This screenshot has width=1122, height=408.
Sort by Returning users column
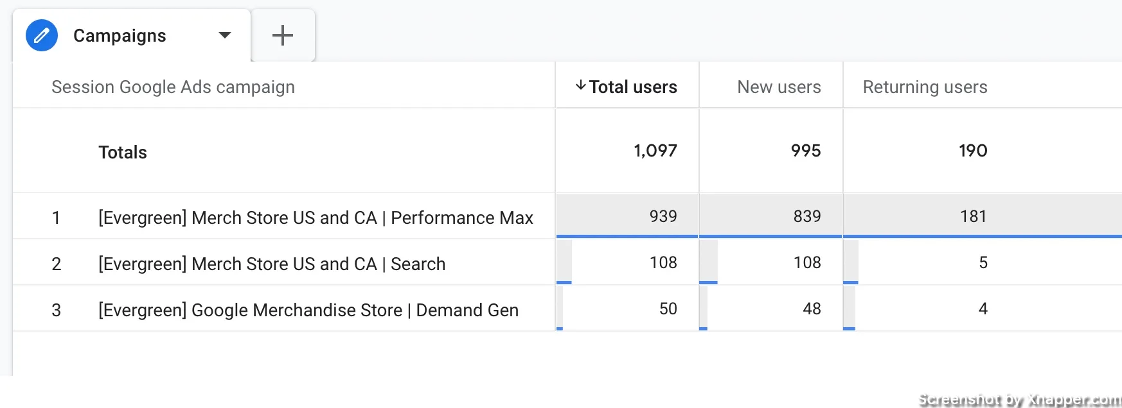[x=925, y=87]
